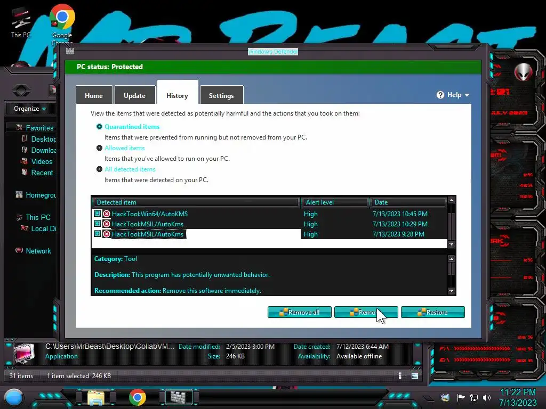Open Desktop in Explorer Favorites
The image size is (546, 409).
tap(43, 139)
